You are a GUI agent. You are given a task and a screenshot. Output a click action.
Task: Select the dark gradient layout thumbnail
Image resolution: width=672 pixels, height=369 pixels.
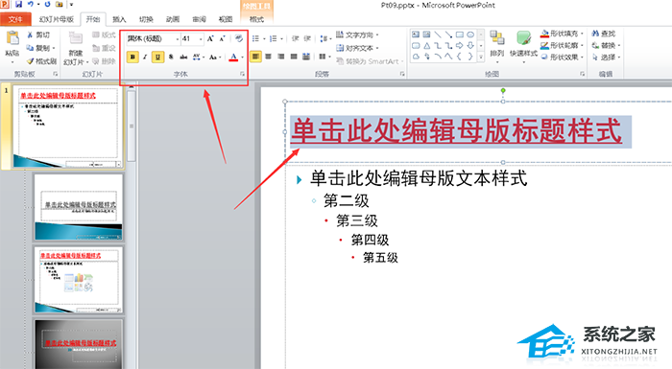[79, 343]
